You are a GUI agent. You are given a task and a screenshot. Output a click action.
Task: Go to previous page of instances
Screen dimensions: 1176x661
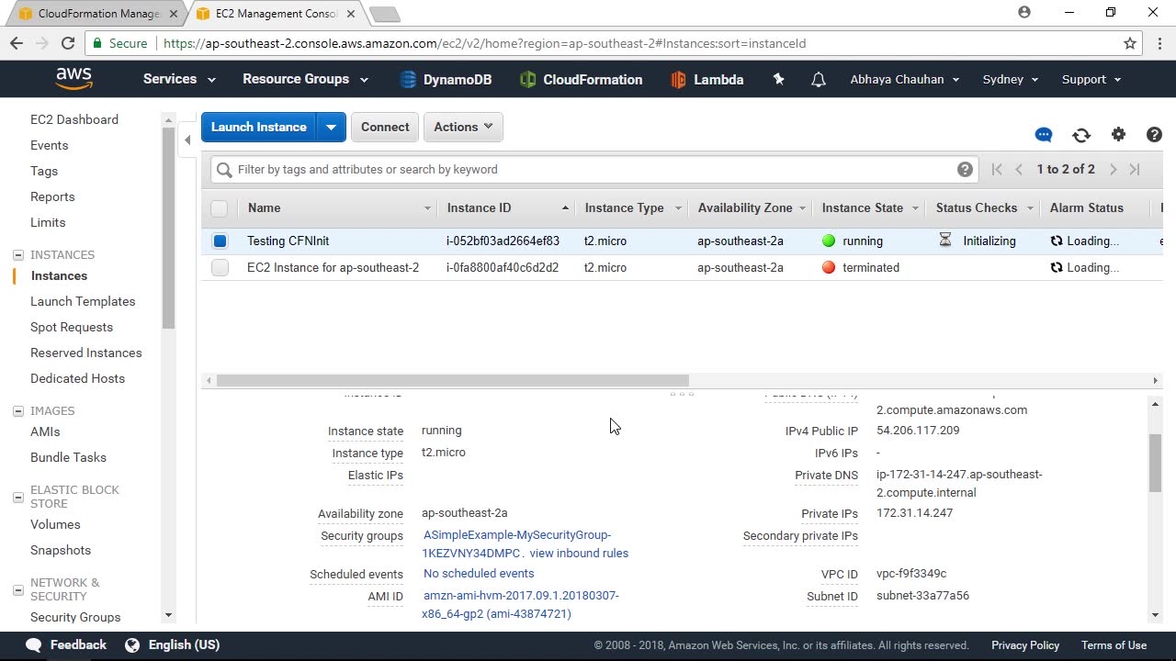click(x=1019, y=169)
